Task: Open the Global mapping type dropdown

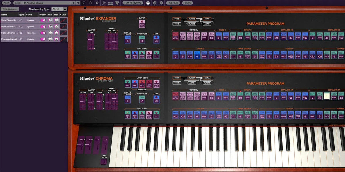Action: point(59,9)
